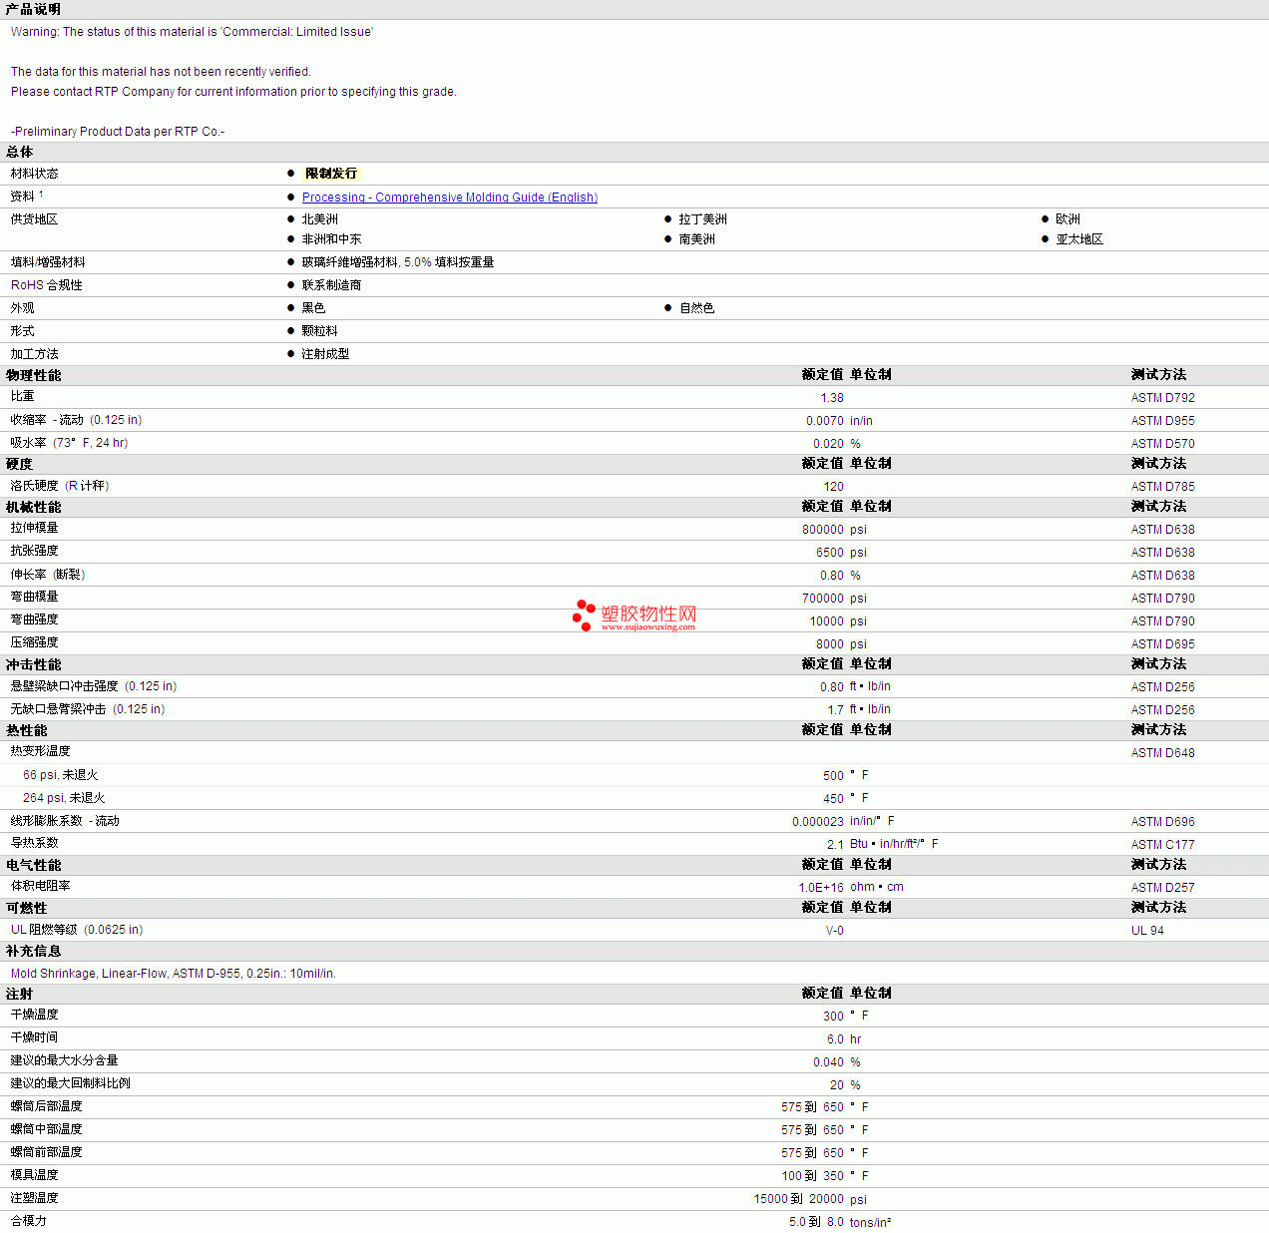1269x1233 pixels.
Task: Click the 黑色 appearance value
Action: click(x=314, y=308)
